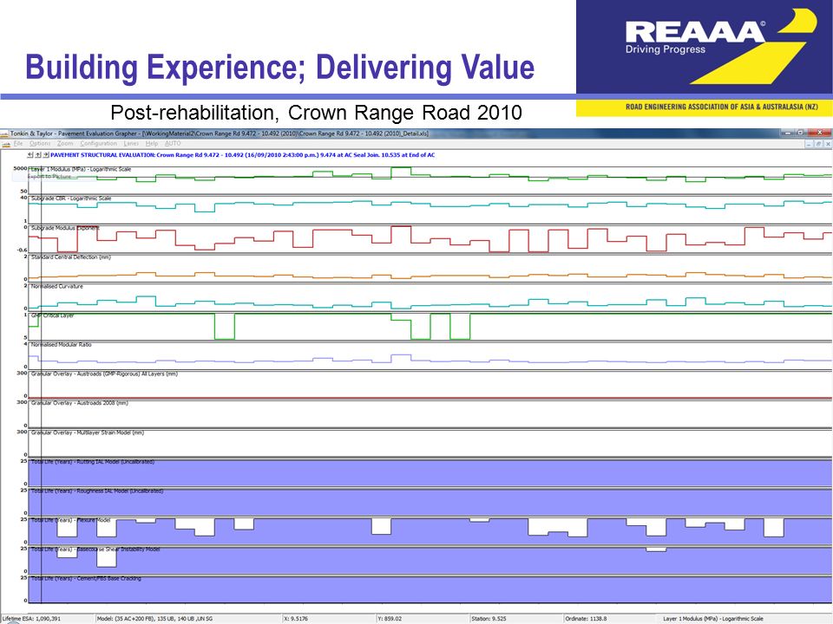
Task: Click Granular Overlay - Multilayer Strain Model label
Action: (88, 433)
